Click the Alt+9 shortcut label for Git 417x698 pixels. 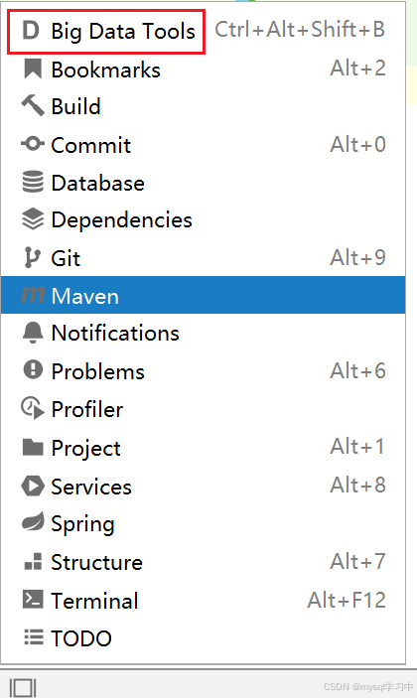(x=357, y=257)
